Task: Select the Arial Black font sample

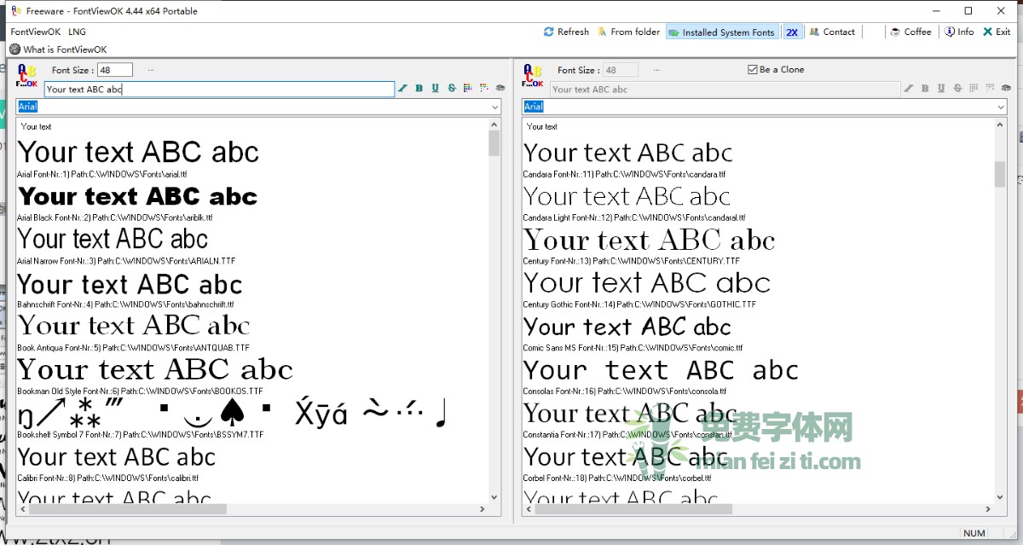Action: [x=137, y=196]
